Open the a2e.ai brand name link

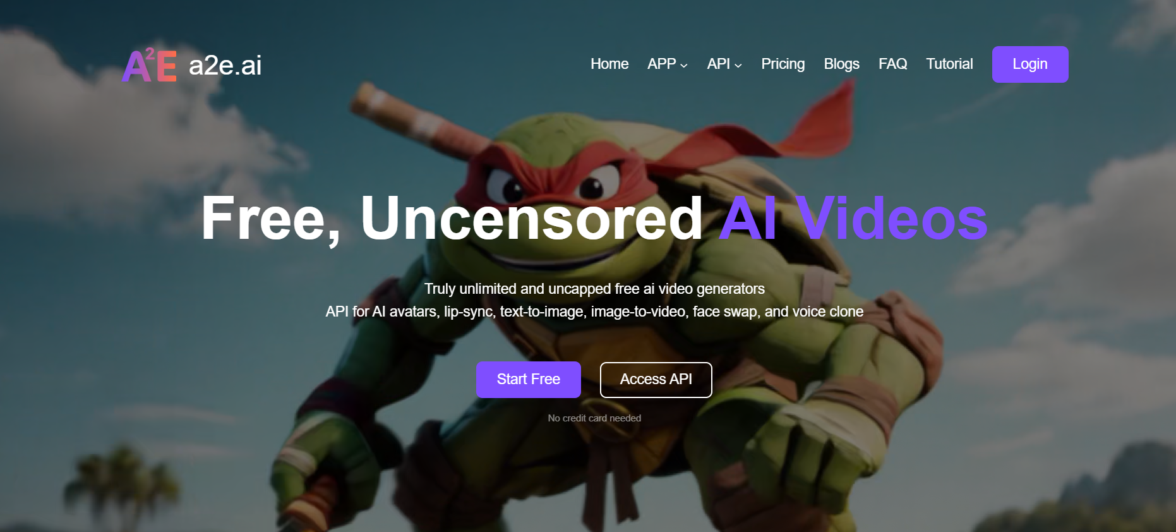pyautogui.click(x=225, y=65)
